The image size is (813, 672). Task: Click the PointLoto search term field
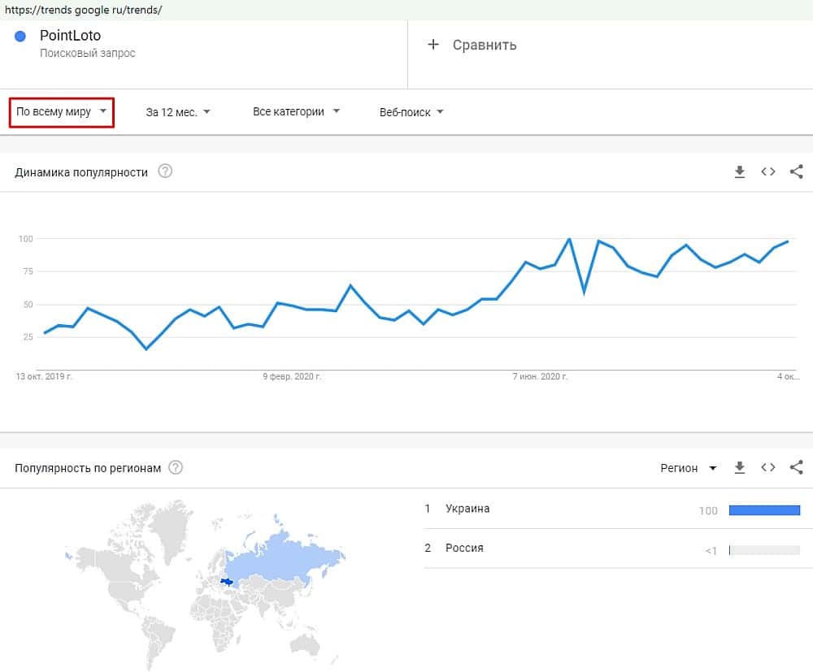(x=70, y=37)
